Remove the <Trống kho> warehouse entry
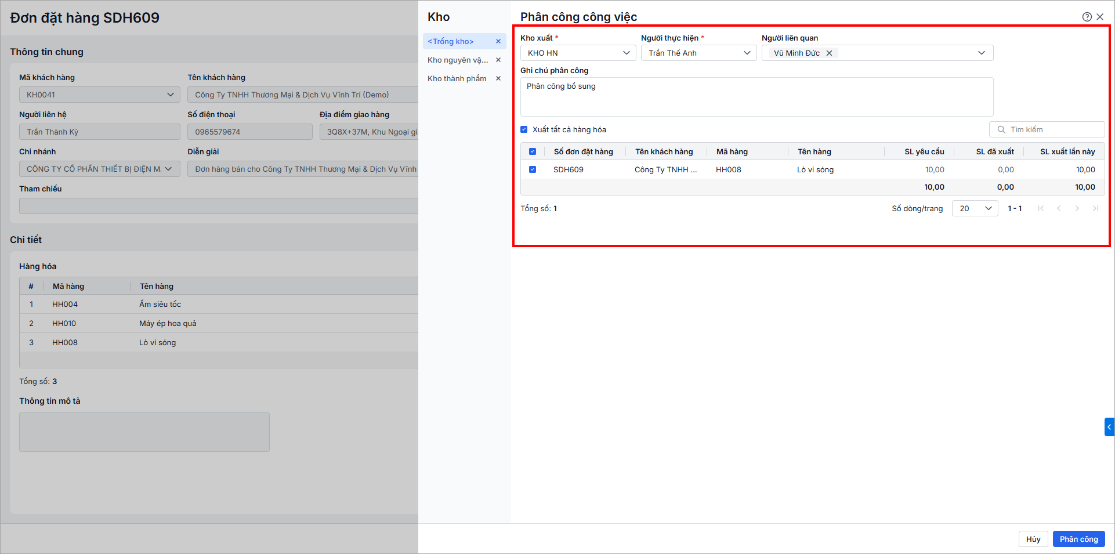Viewport: 1115px width, 554px height. pos(498,41)
